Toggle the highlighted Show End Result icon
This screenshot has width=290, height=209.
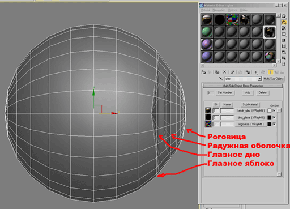coord(271,72)
